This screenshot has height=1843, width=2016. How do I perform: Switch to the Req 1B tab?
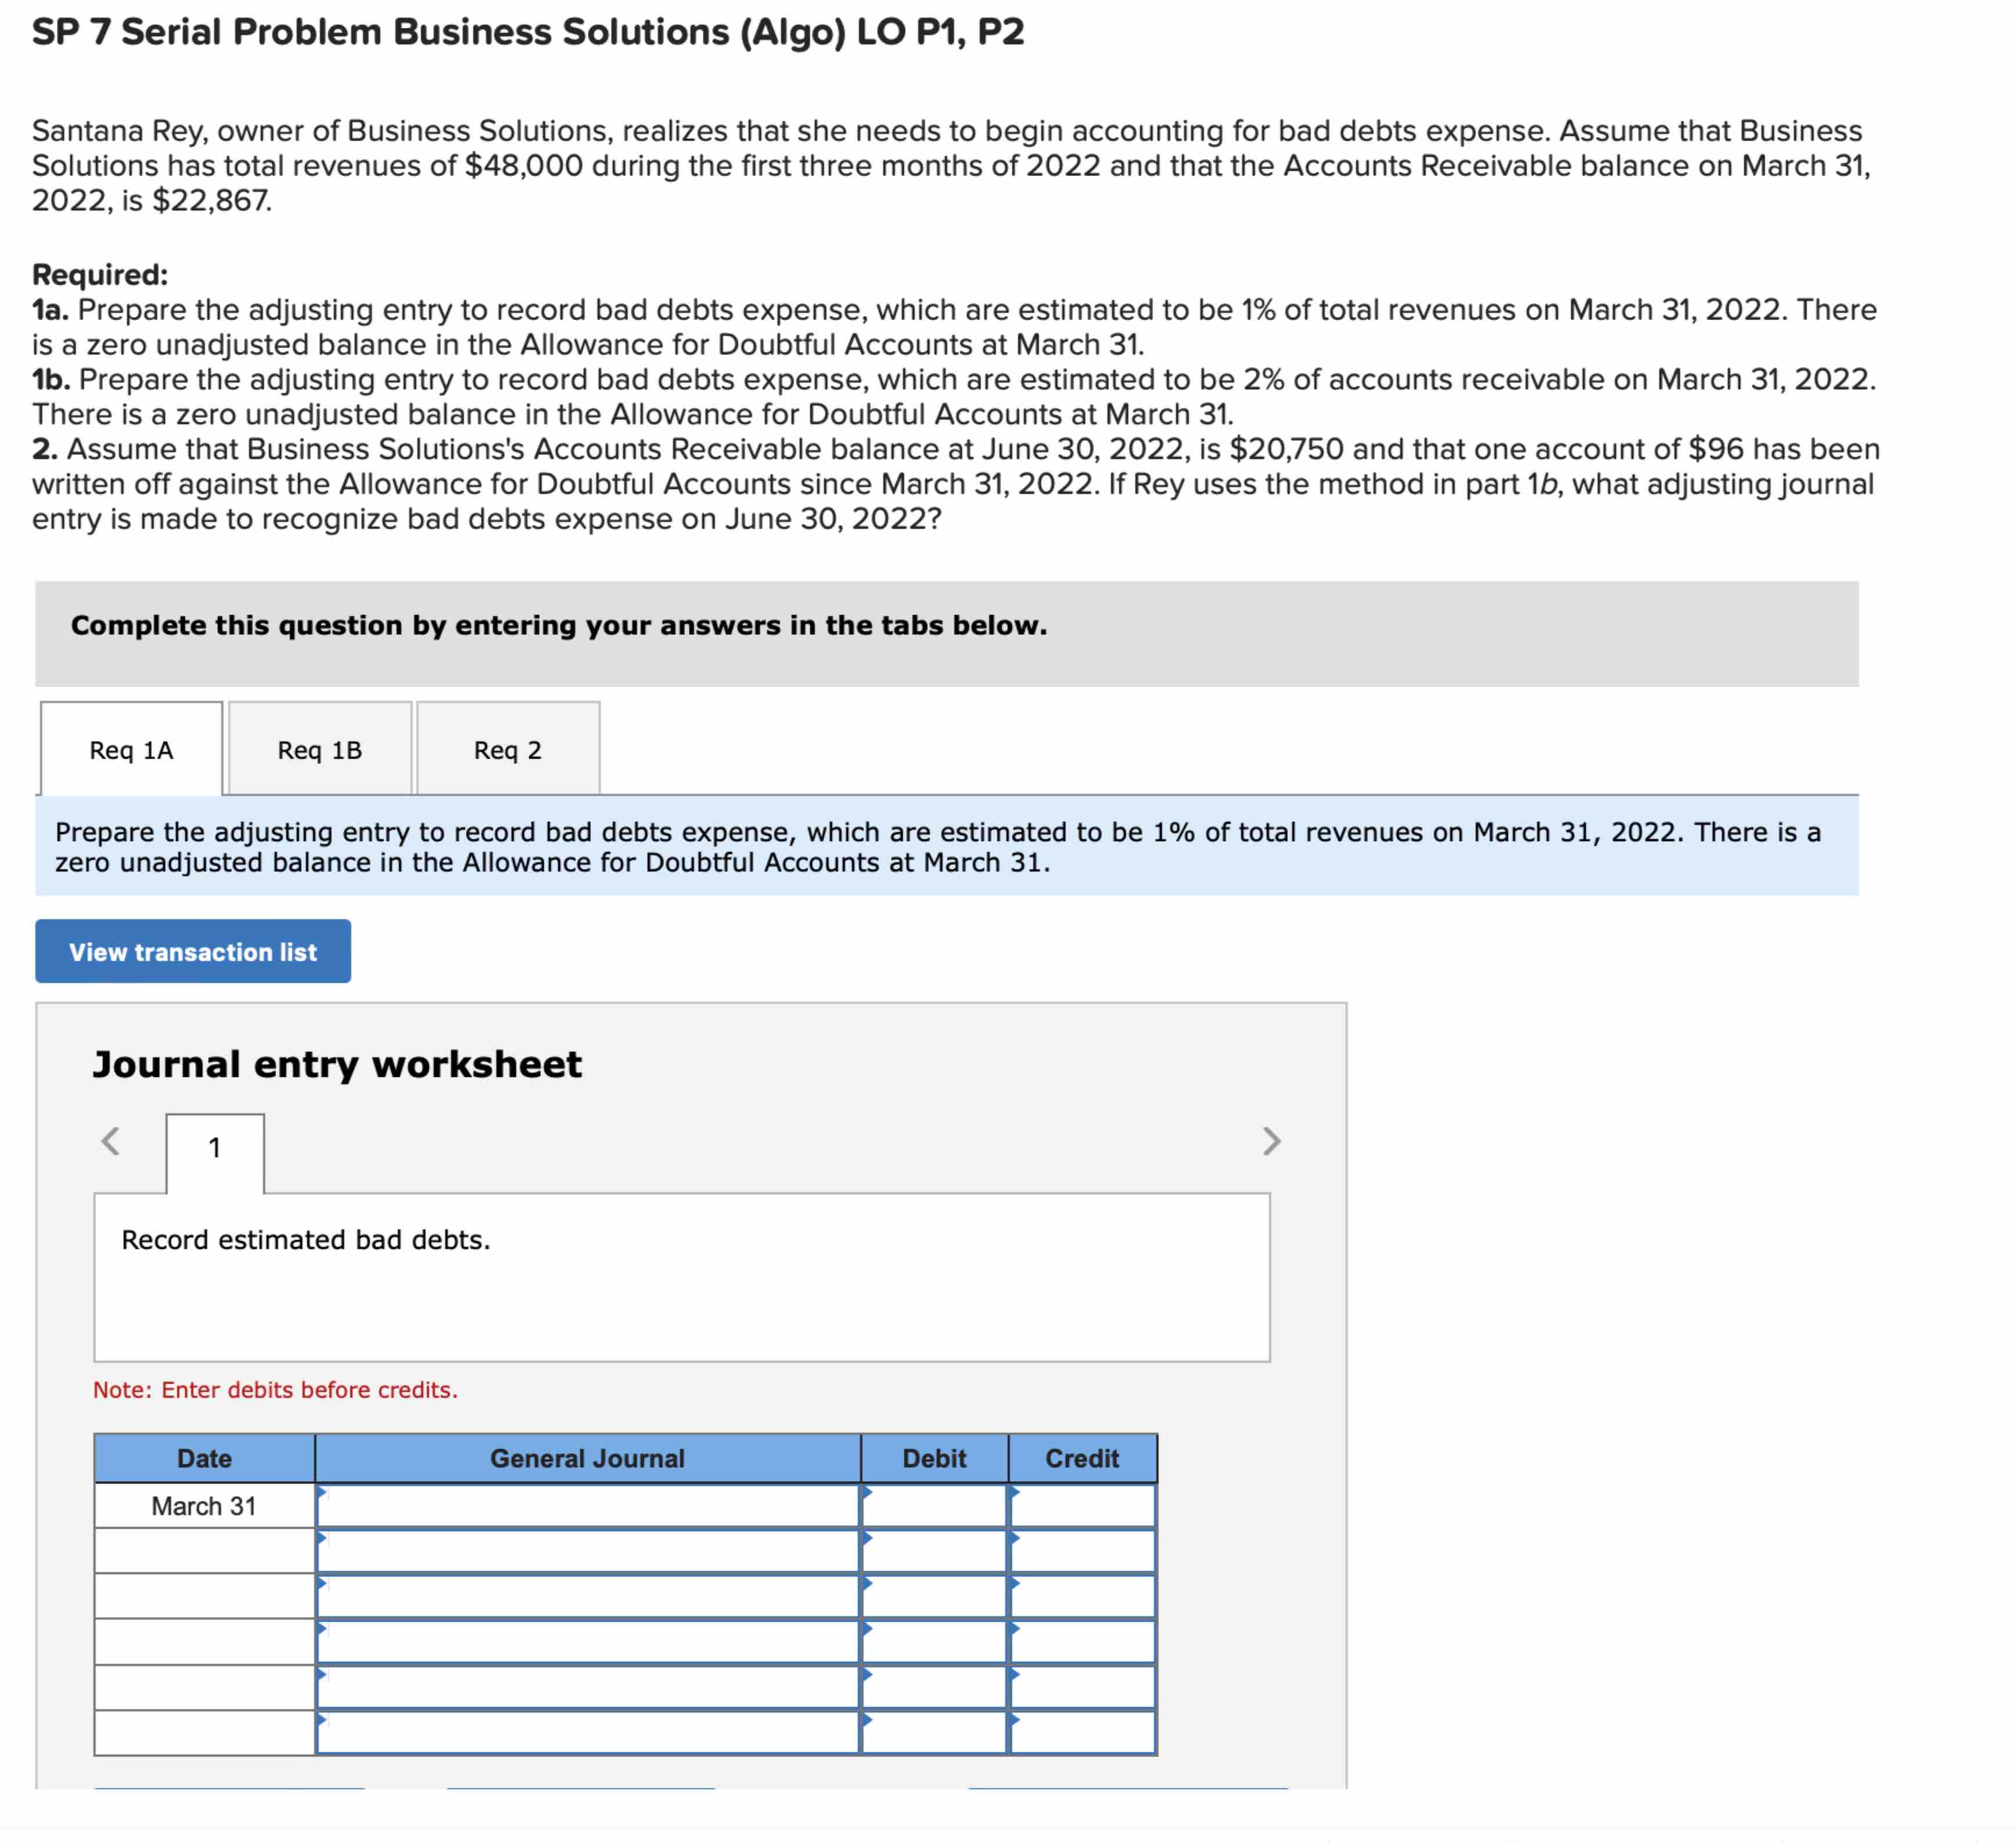[320, 749]
